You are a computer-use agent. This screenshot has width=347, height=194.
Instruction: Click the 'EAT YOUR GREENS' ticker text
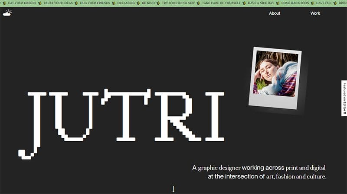click(x=22, y=3)
